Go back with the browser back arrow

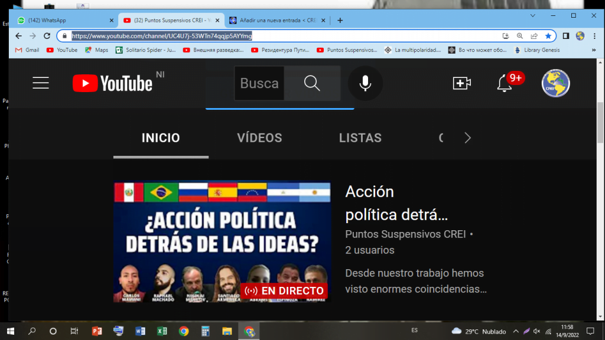coord(18,36)
